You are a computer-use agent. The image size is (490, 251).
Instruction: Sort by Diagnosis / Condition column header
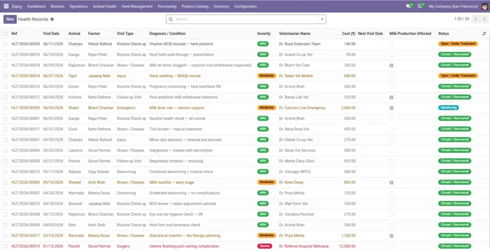pos(167,34)
